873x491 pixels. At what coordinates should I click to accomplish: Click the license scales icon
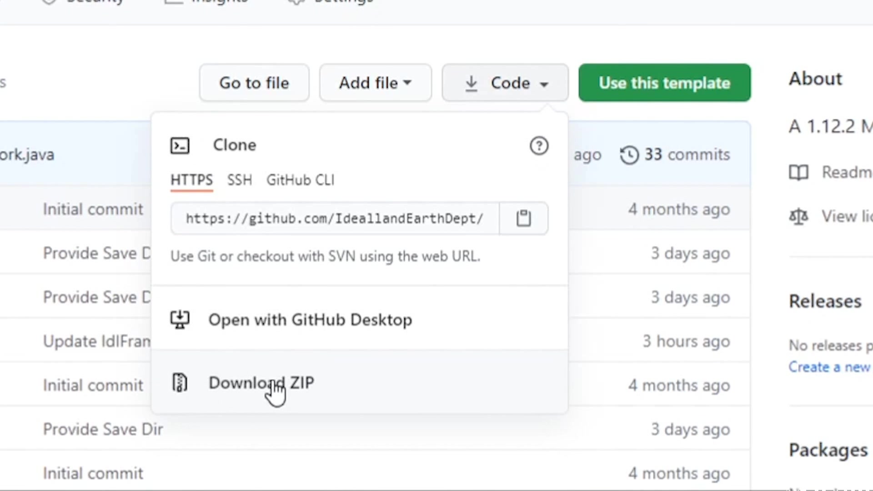click(798, 216)
